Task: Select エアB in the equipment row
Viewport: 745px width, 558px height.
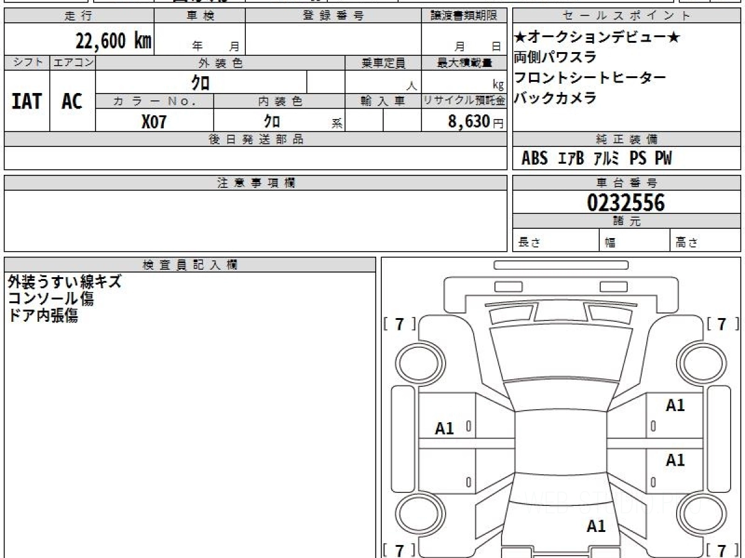Action: 571,159
